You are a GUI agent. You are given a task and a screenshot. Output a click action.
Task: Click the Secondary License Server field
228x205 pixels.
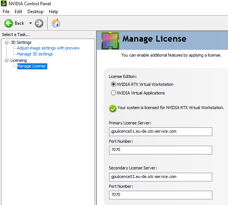(x=160, y=177)
